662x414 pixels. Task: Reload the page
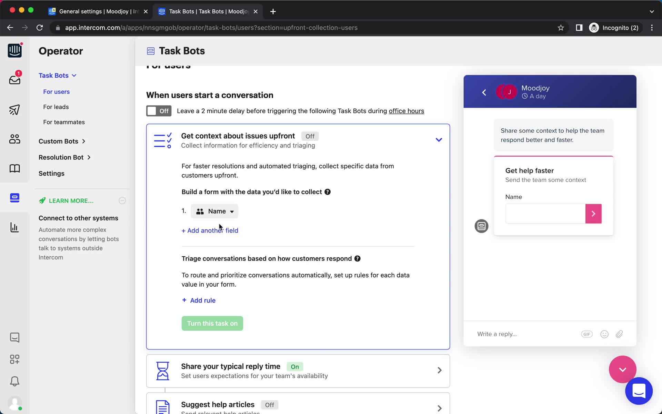(x=40, y=28)
